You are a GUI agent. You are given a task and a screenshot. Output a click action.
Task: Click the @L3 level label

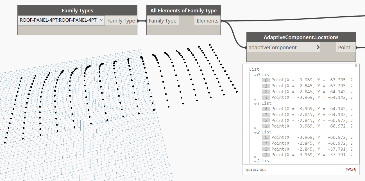click(x=249, y=170)
